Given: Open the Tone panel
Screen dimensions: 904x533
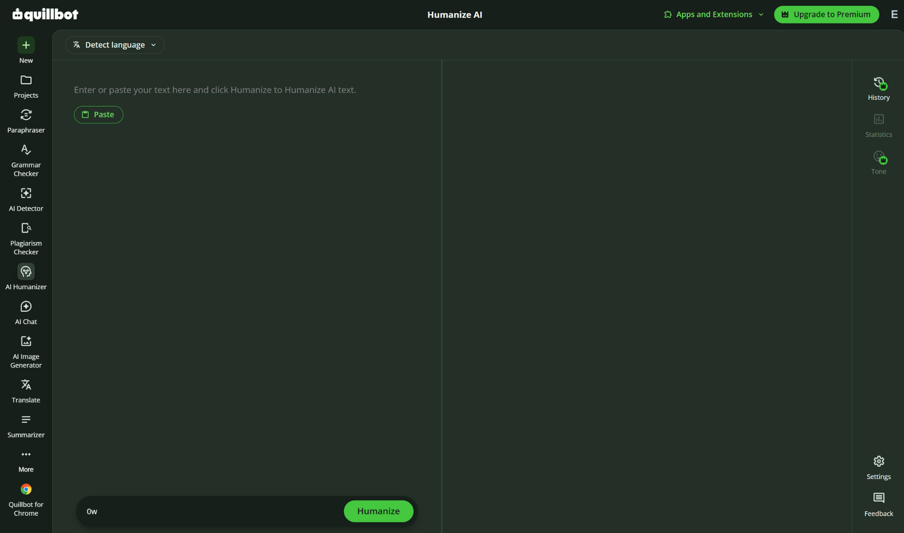Looking at the screenshot, I should coord(879,163).
